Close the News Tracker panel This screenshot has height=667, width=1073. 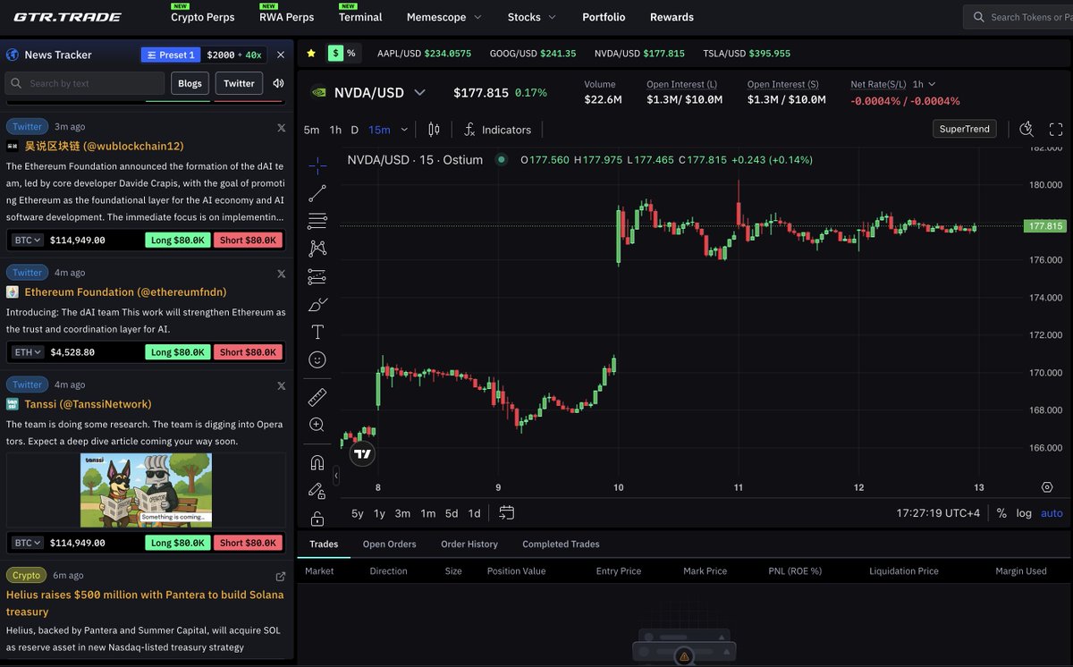tap(281, 55)
